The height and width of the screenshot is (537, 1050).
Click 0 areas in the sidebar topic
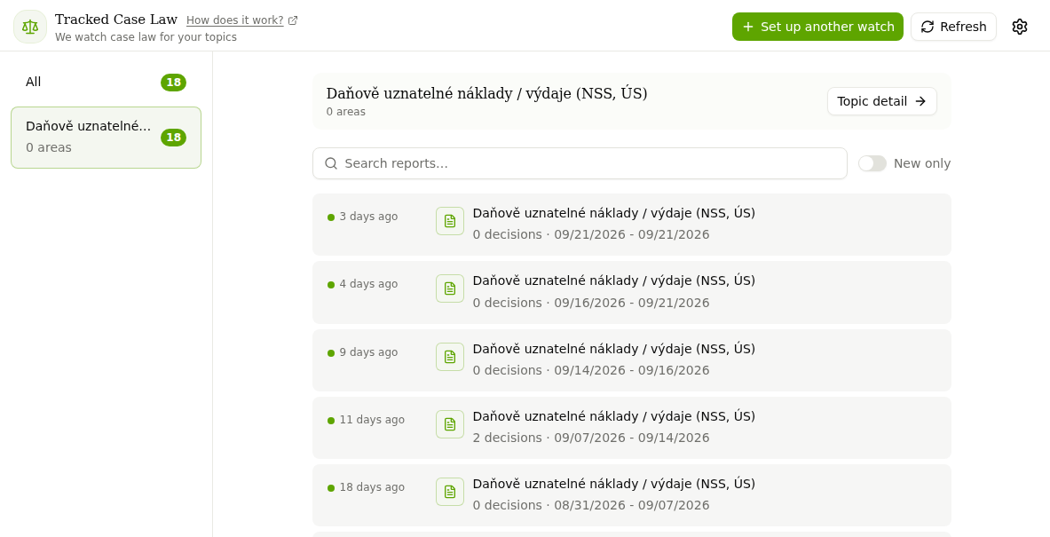pyautogui.click(x=48, y=147)
